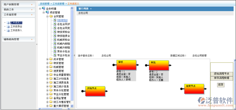The height and width of the screenshot is (110, 236).
Task: Select the 开始节点 workflow box
Action: click(95, 91)
